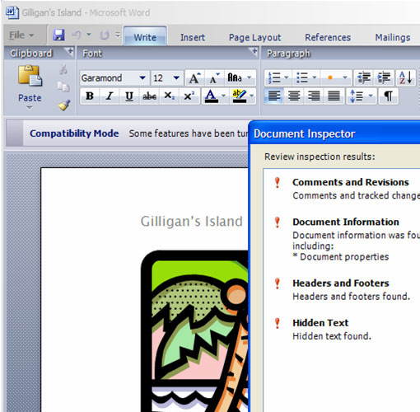Click the Increase Indent icon
Viewport: 420px width, 412px height.
tap(384, 78)
